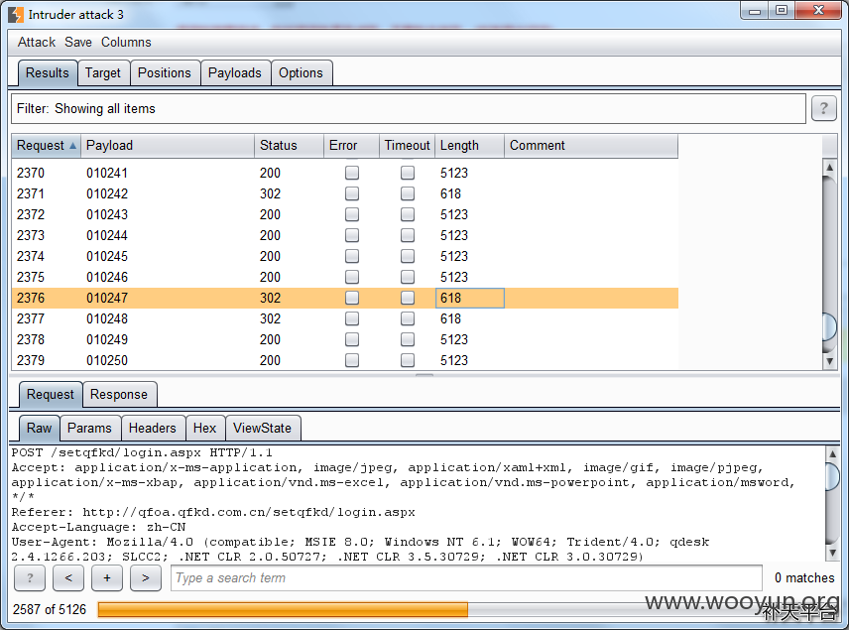Sort results by Length column

point(469,145)
